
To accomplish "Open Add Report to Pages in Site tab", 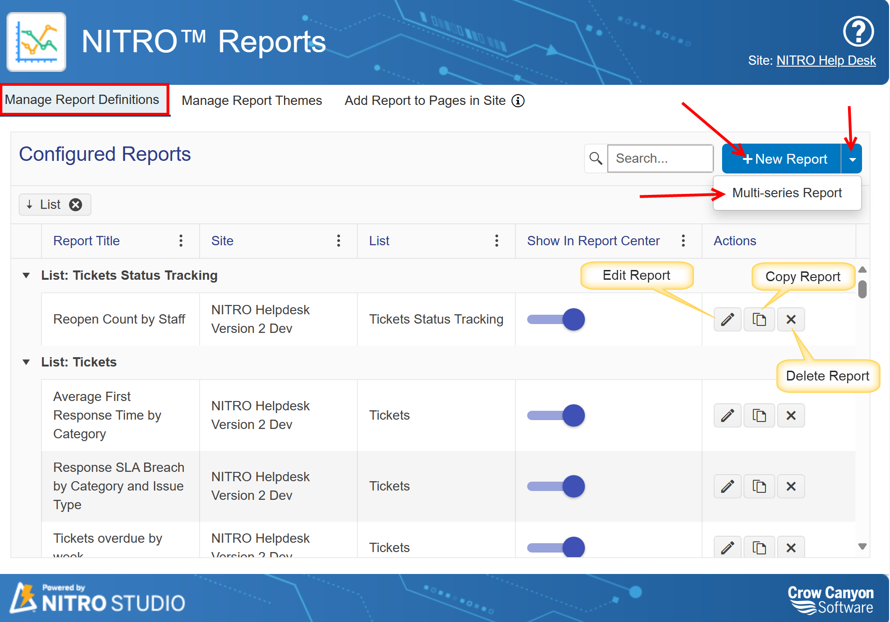I will (425, 101).
